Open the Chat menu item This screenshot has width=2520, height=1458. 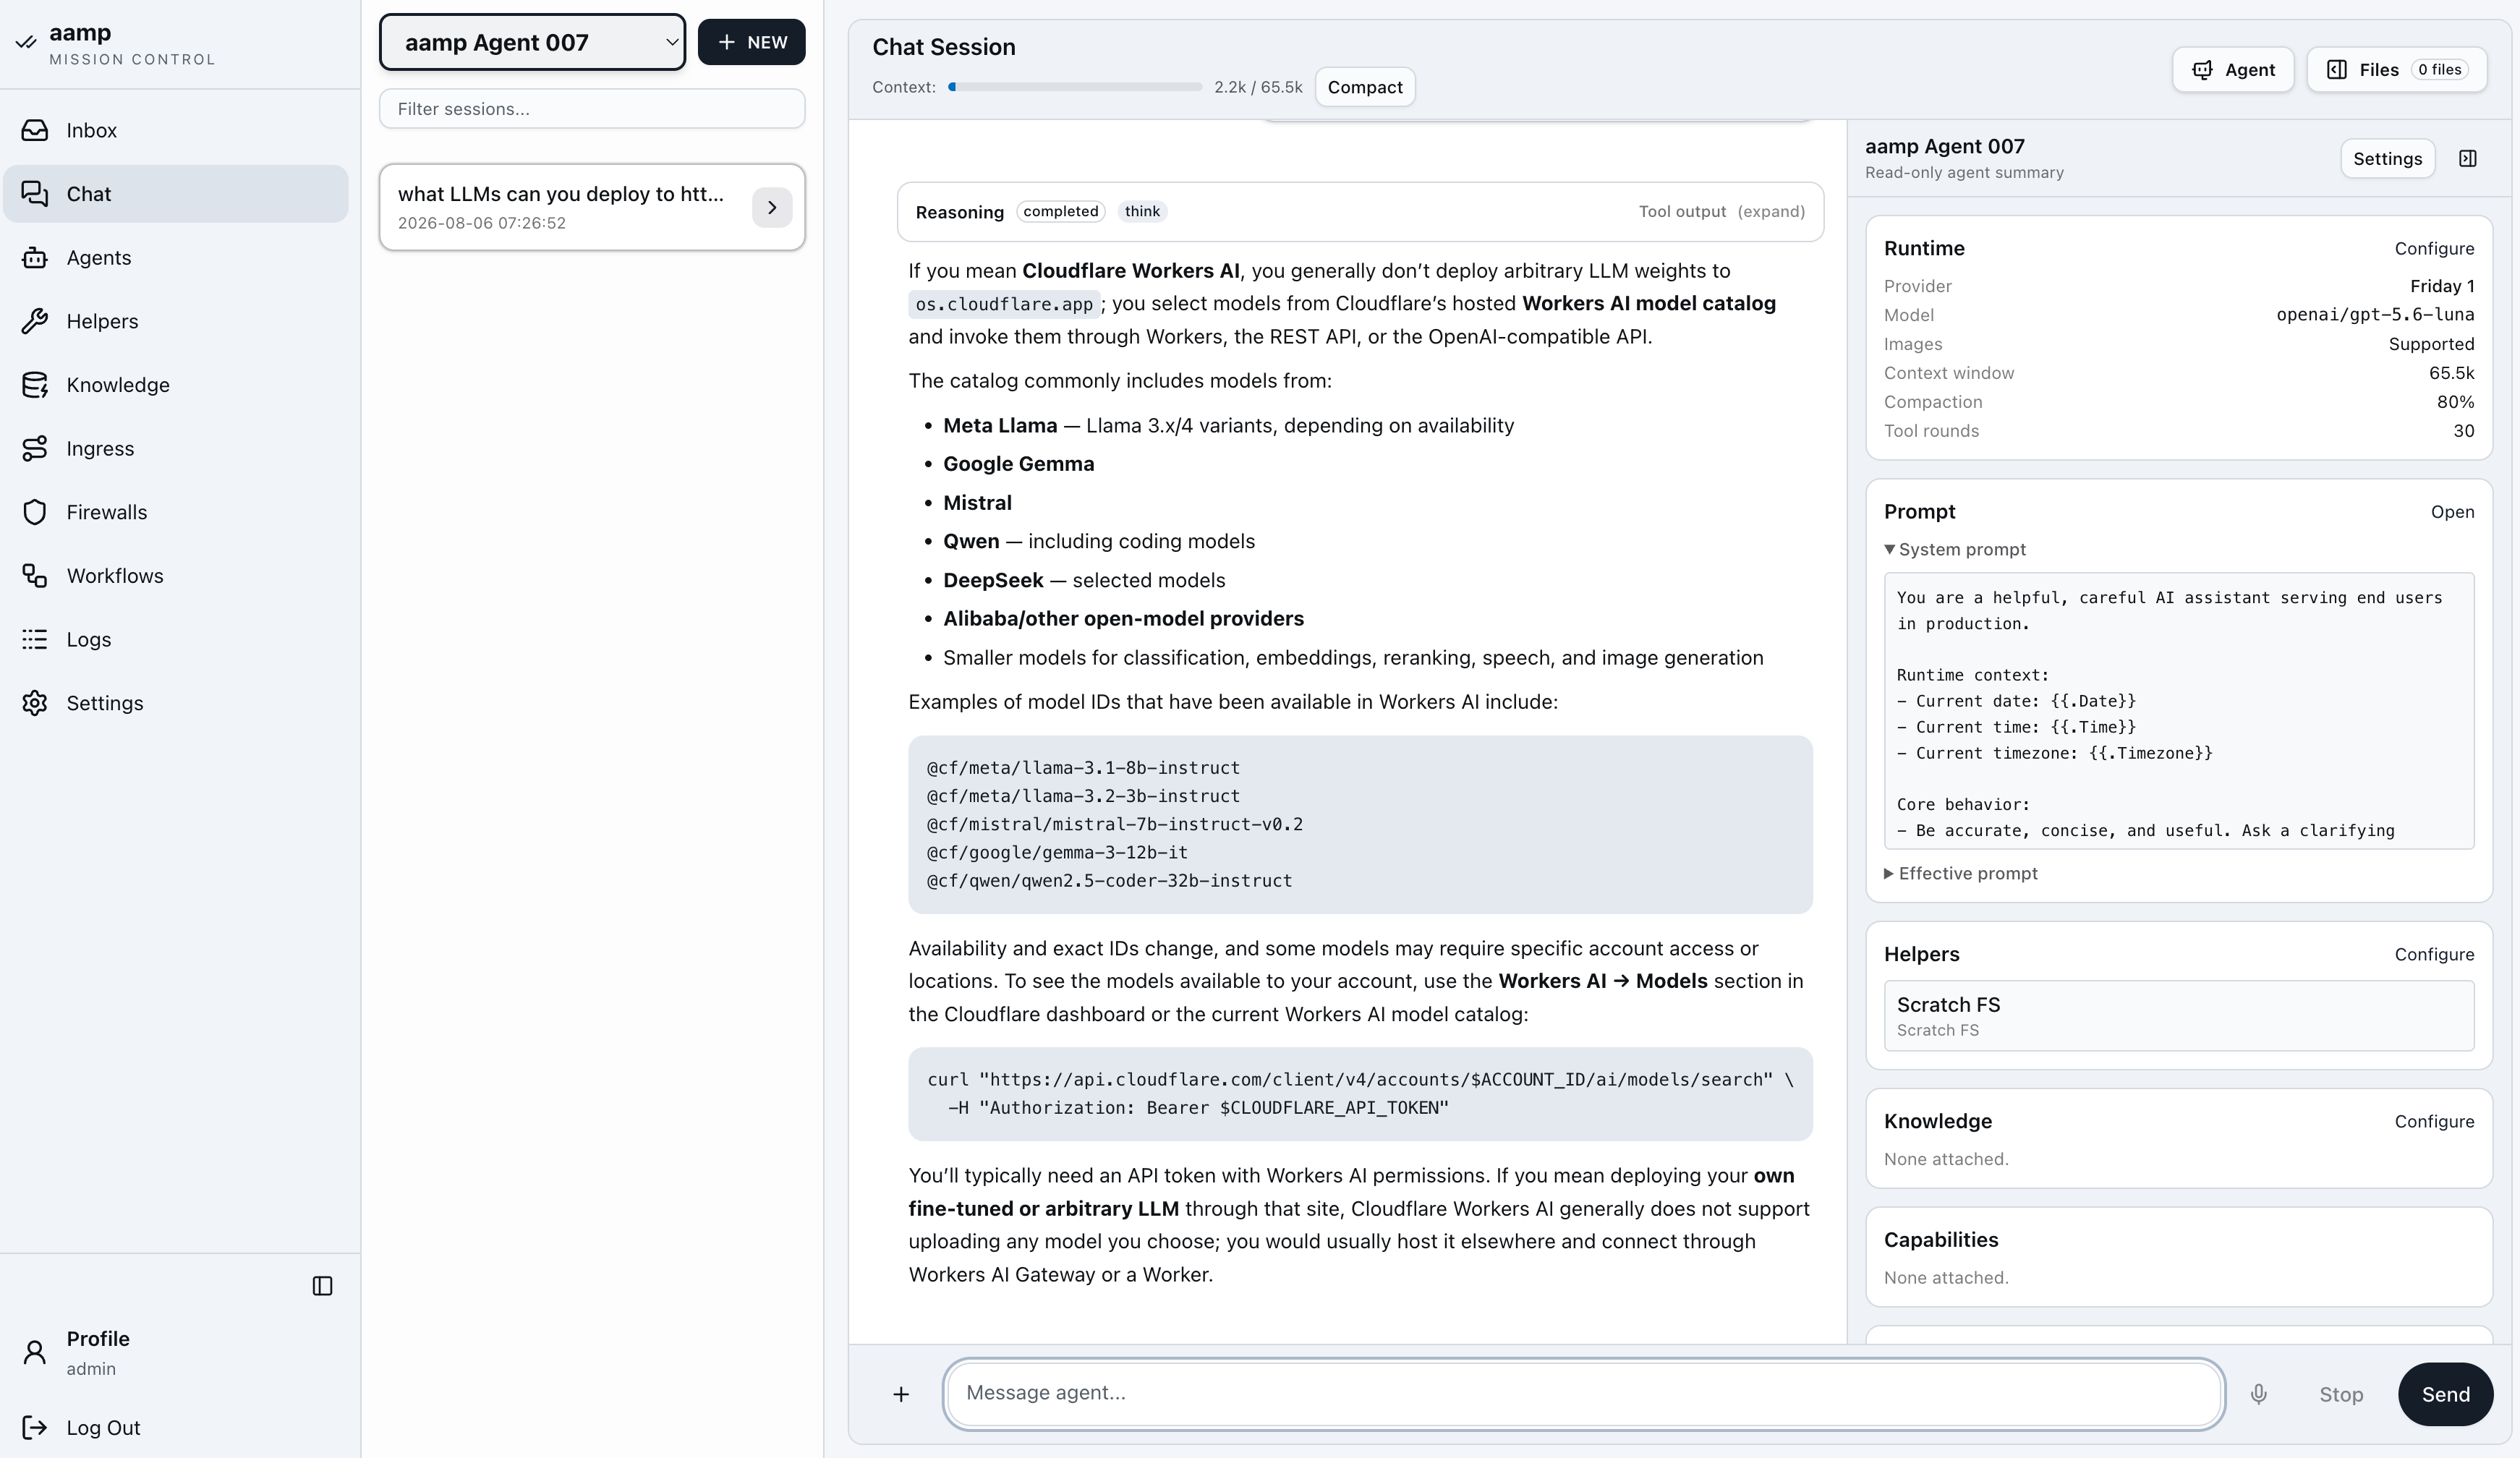coord(176,194)
